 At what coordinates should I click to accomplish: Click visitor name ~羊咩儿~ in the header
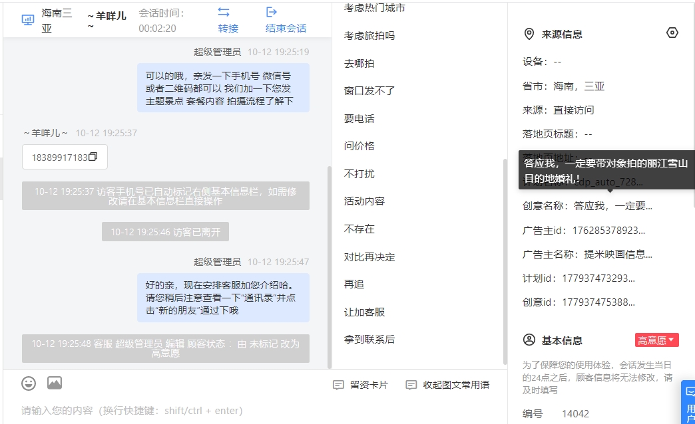pos(107,21)
